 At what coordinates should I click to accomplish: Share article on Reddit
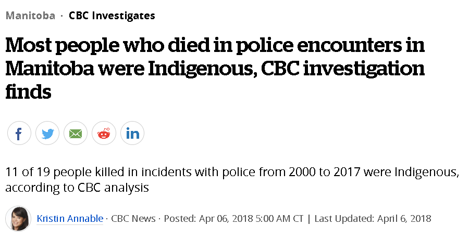tap(104, 134)
